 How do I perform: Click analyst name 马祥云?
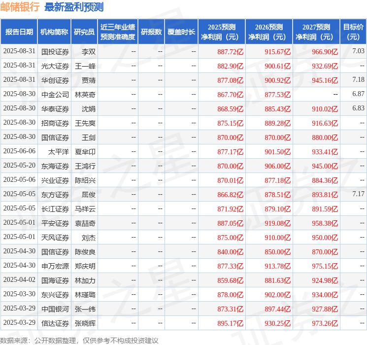tap(85, 209)
